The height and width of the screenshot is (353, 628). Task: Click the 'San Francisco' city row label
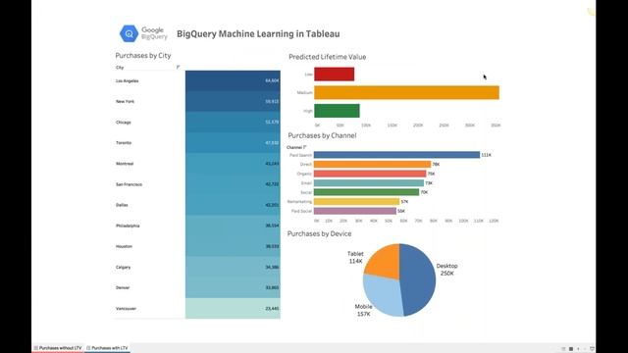129,184
